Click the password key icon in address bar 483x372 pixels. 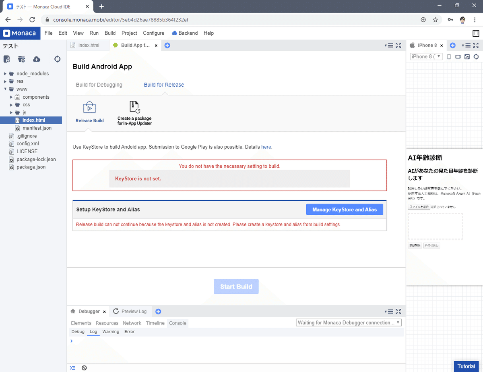point(450,19)
